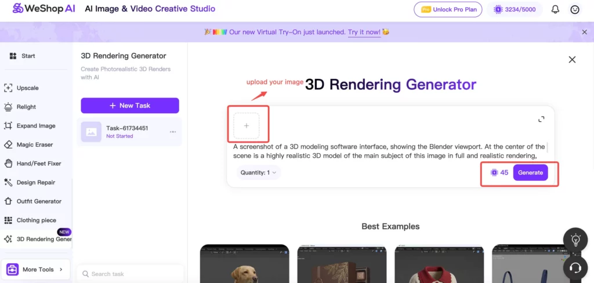594x283 pixels.
Task: Select the Outfit Generator tool
Action: point(32,202)
